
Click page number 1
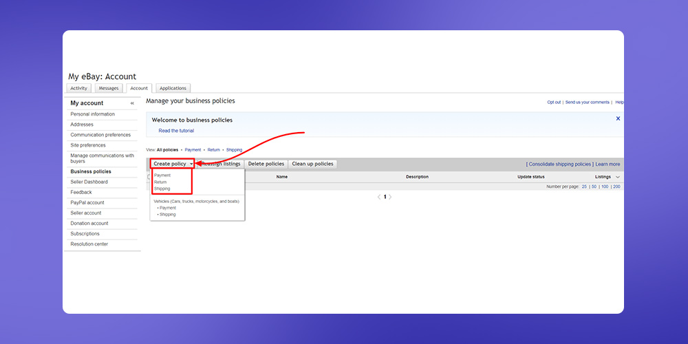[385, 197]
